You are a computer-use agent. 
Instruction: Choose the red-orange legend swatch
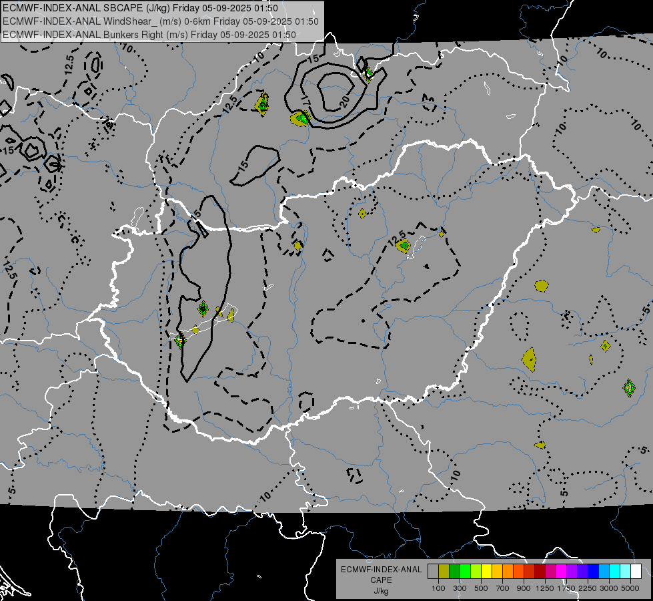tap(518, 572)
